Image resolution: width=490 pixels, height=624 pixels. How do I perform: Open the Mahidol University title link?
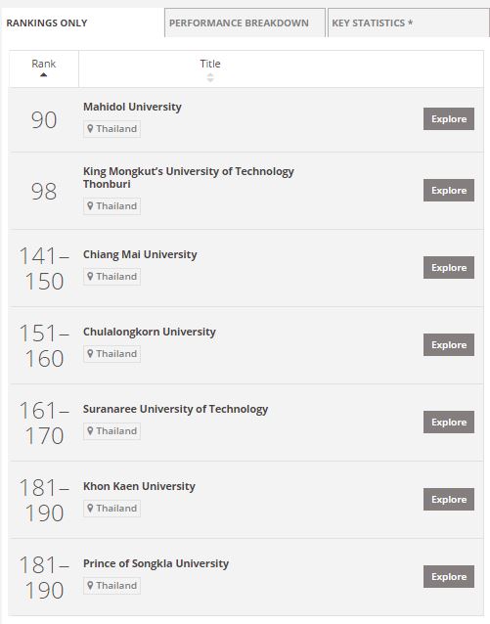132,107
